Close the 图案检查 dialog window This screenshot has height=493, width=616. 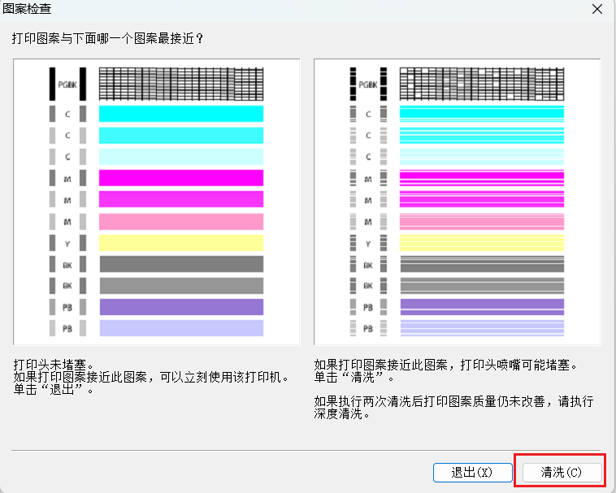(x=596, y=11)
